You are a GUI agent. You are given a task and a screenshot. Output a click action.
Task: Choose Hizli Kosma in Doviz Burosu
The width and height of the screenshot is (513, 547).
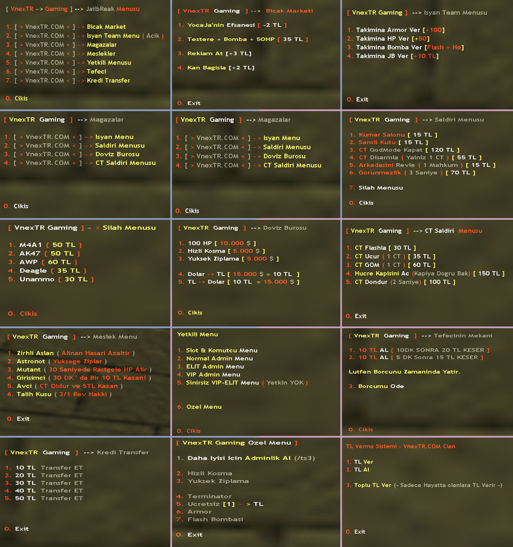[222, 251]
